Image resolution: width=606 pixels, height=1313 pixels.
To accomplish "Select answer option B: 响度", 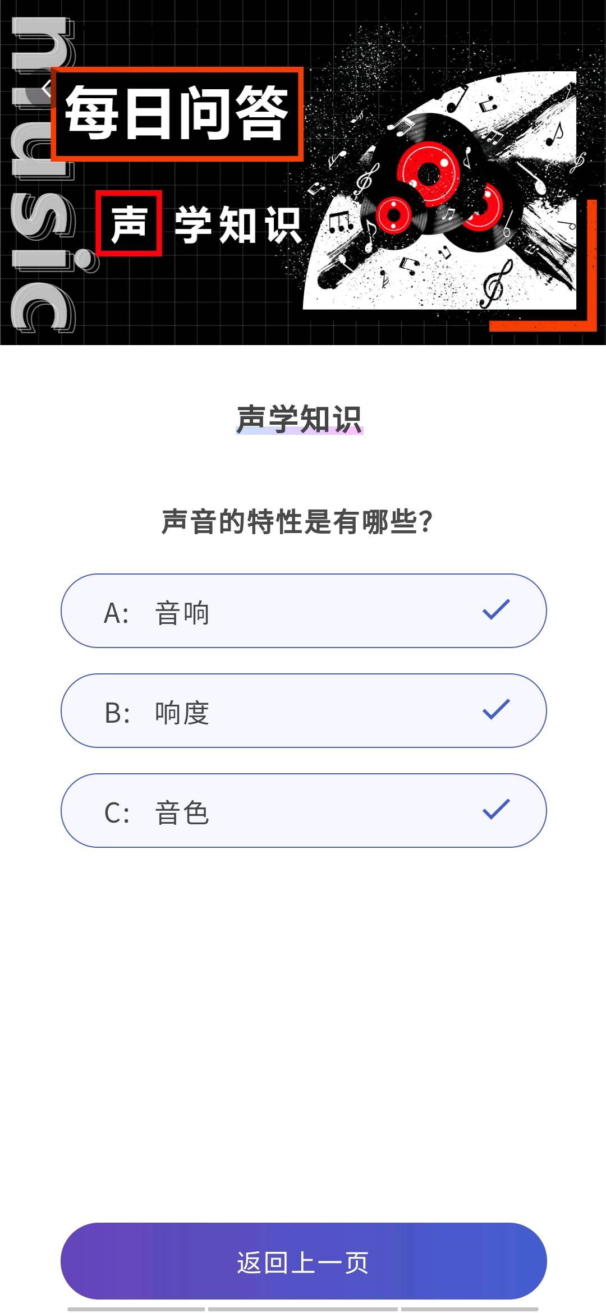I will [x=304, y=710].
